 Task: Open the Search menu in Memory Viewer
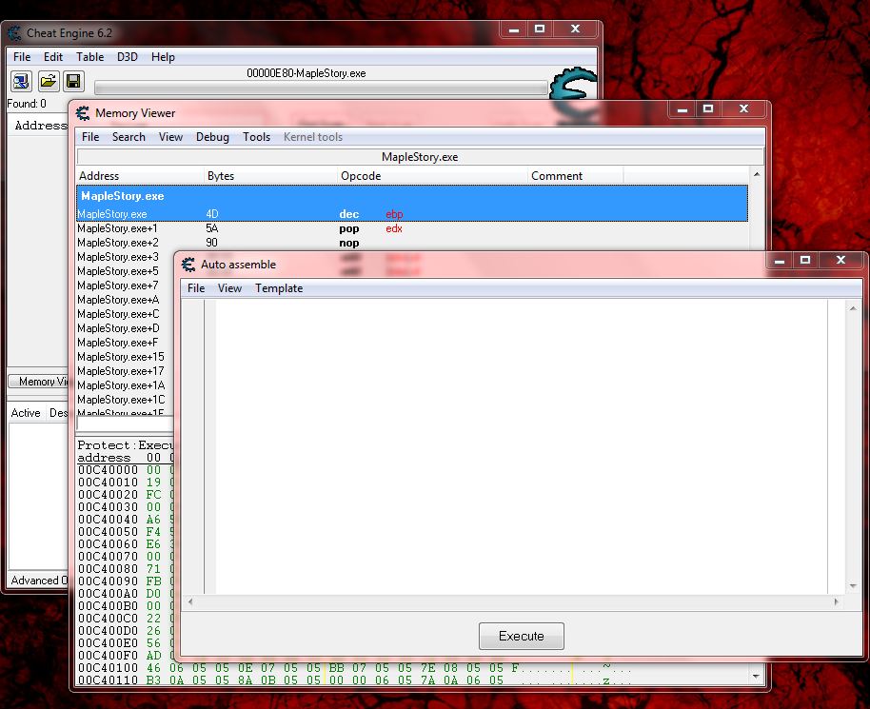[x=129, y=136]
